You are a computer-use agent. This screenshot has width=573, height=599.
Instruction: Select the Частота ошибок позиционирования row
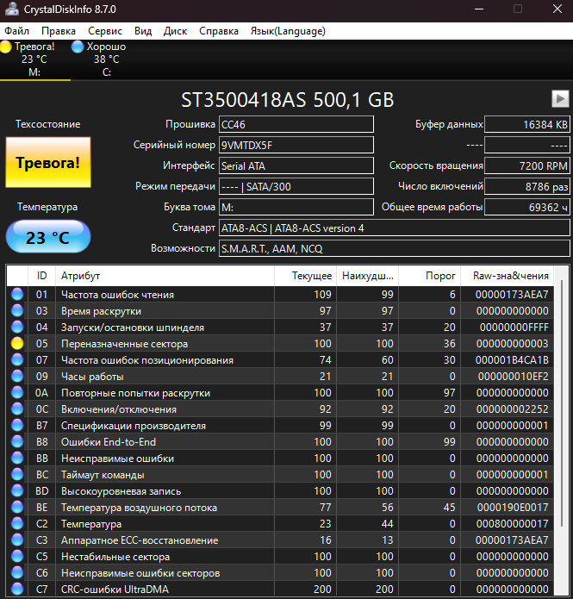point(280,360)
